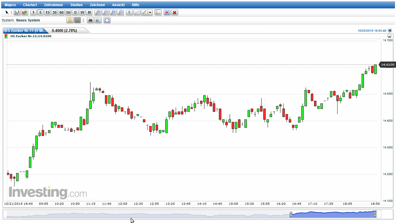Click the pencil line-color icon
Image resolution: width=396 pixels, height=223 pixels.
point(144,12)
